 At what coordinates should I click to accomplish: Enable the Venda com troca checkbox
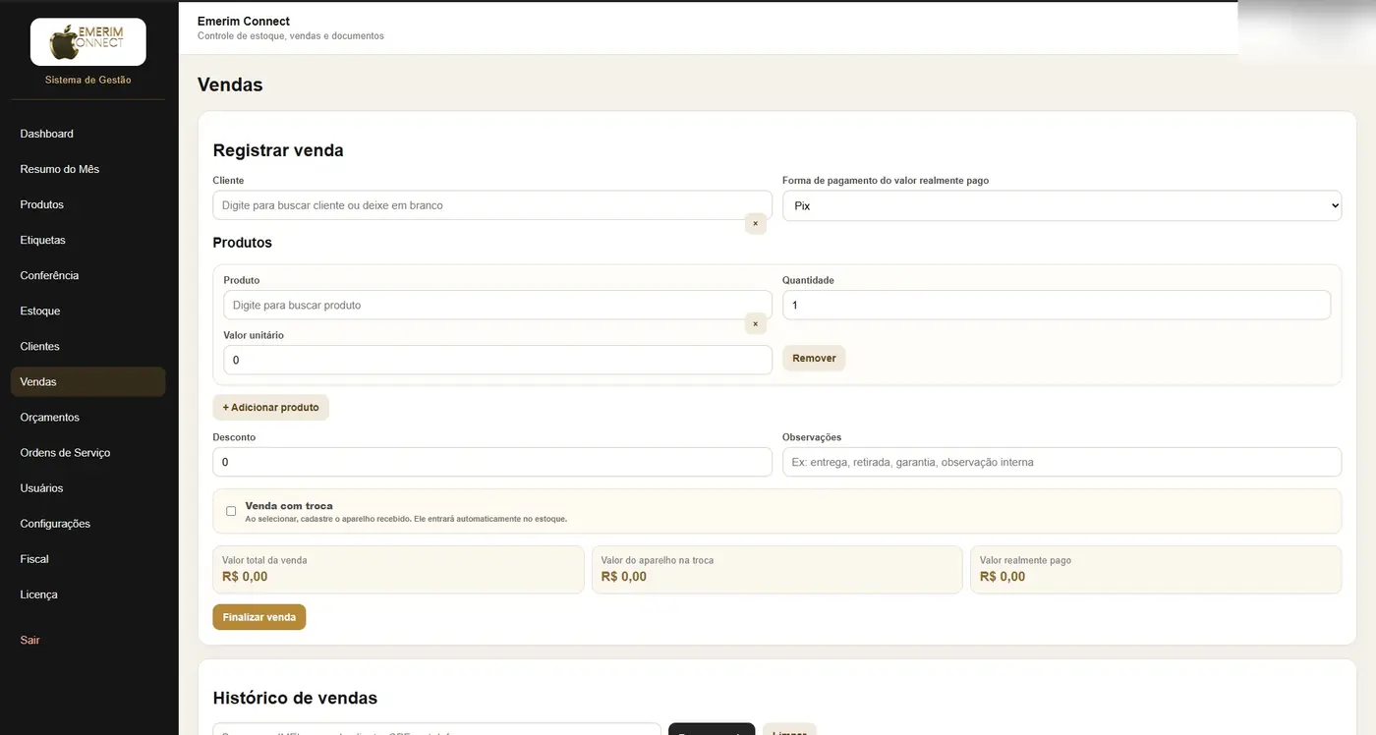coord(231,511)
